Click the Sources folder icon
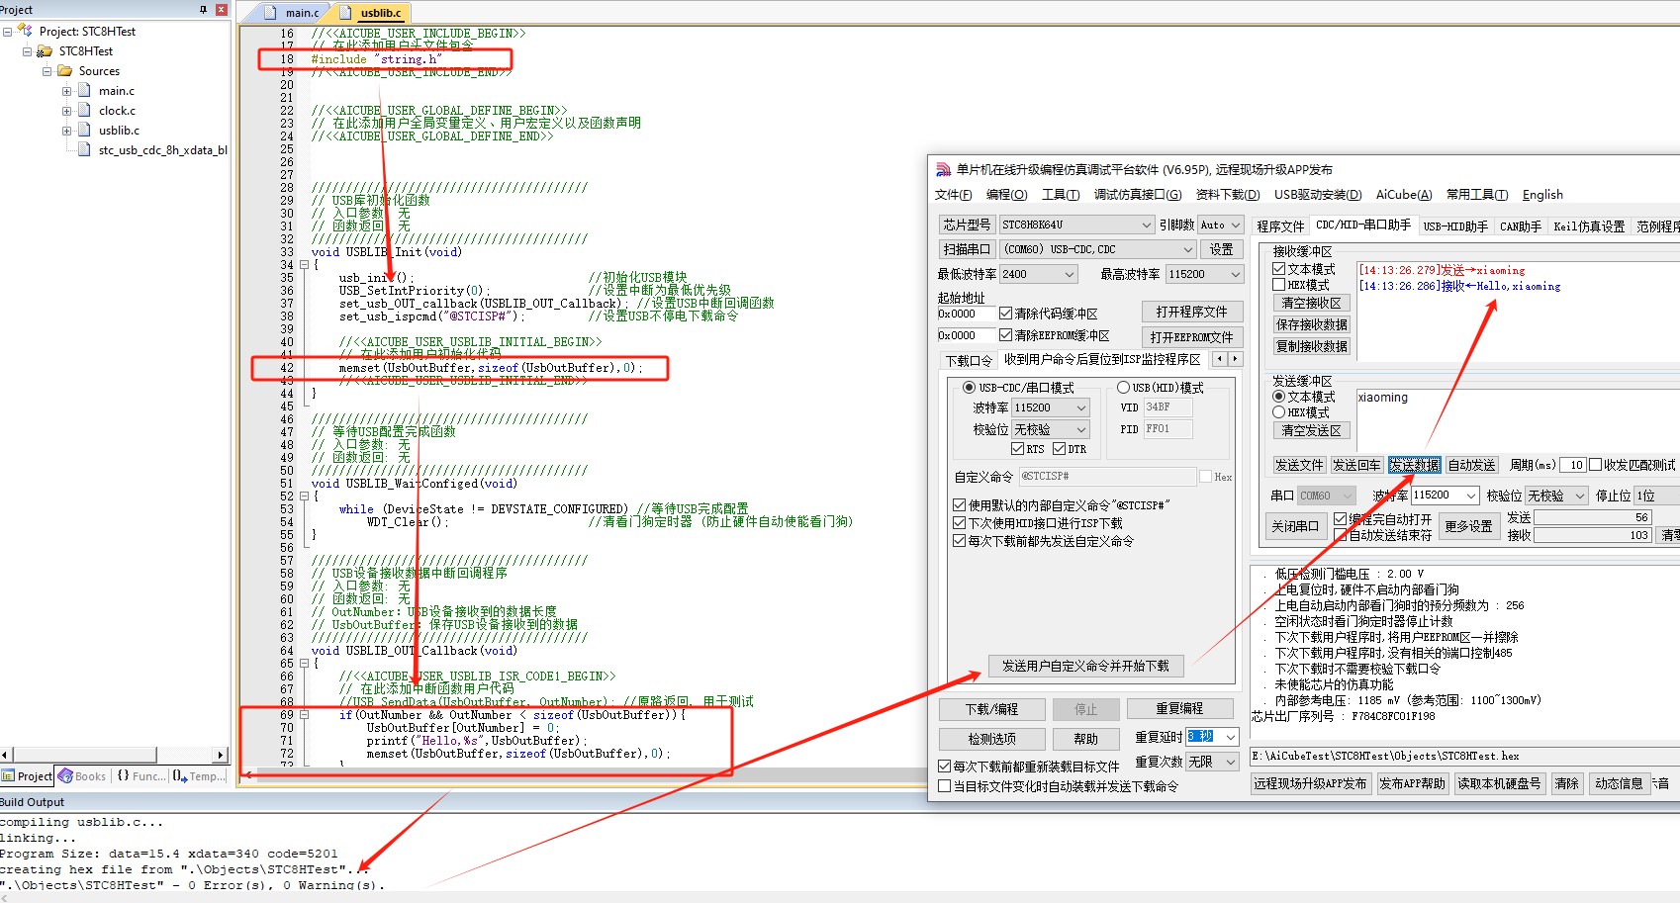 click(x=65, y=71)
